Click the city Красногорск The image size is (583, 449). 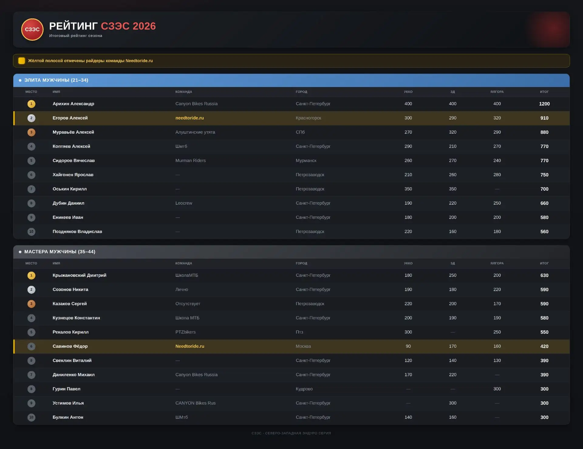point(308,118)
